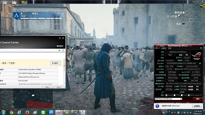Switch to the first GPU-Z graphics card tab
The width and height of the screenshot is (205, 115).
pos(157,48)
